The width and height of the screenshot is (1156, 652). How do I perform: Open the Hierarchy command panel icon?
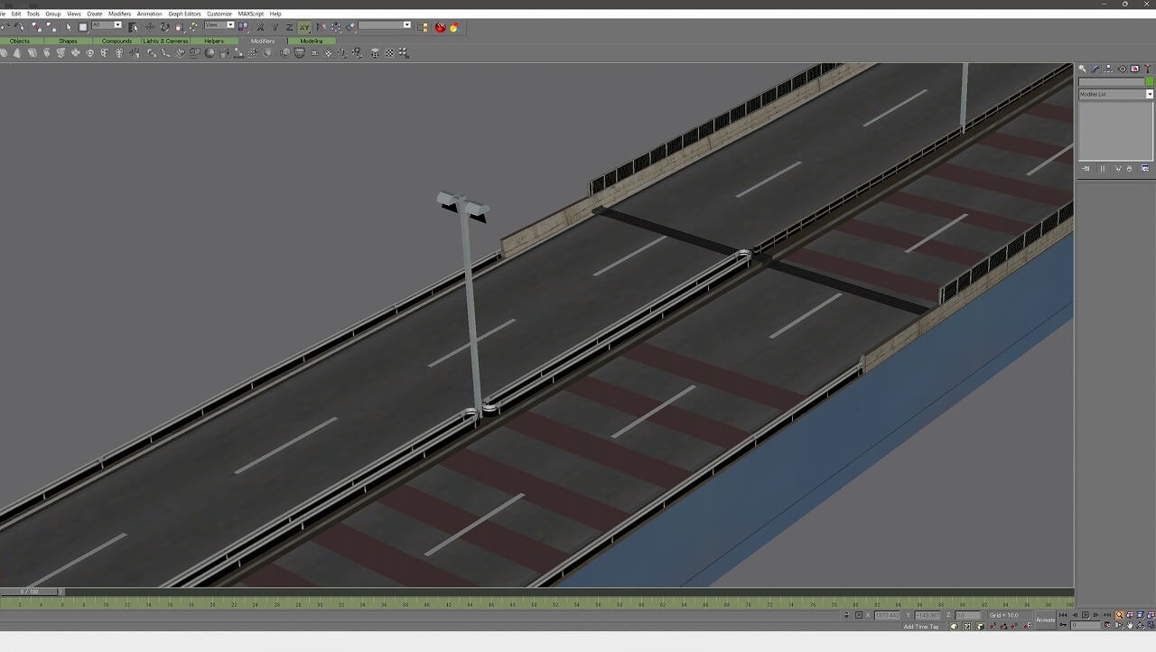(1109, 69)
